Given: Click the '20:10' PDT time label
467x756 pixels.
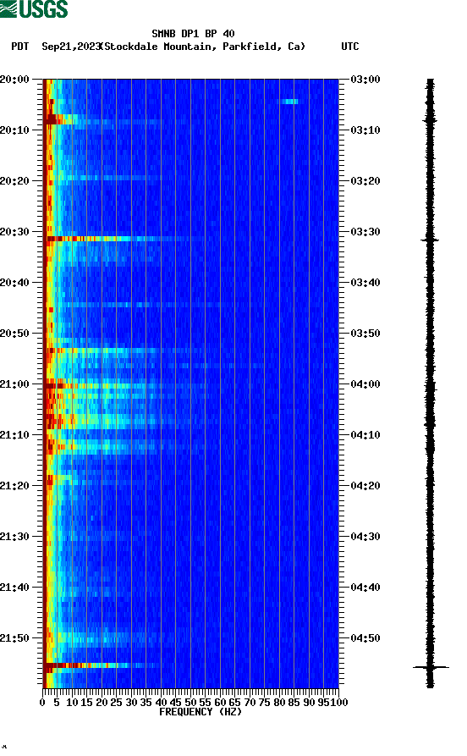Looking at the screenshot, I should tap(15, 130).
